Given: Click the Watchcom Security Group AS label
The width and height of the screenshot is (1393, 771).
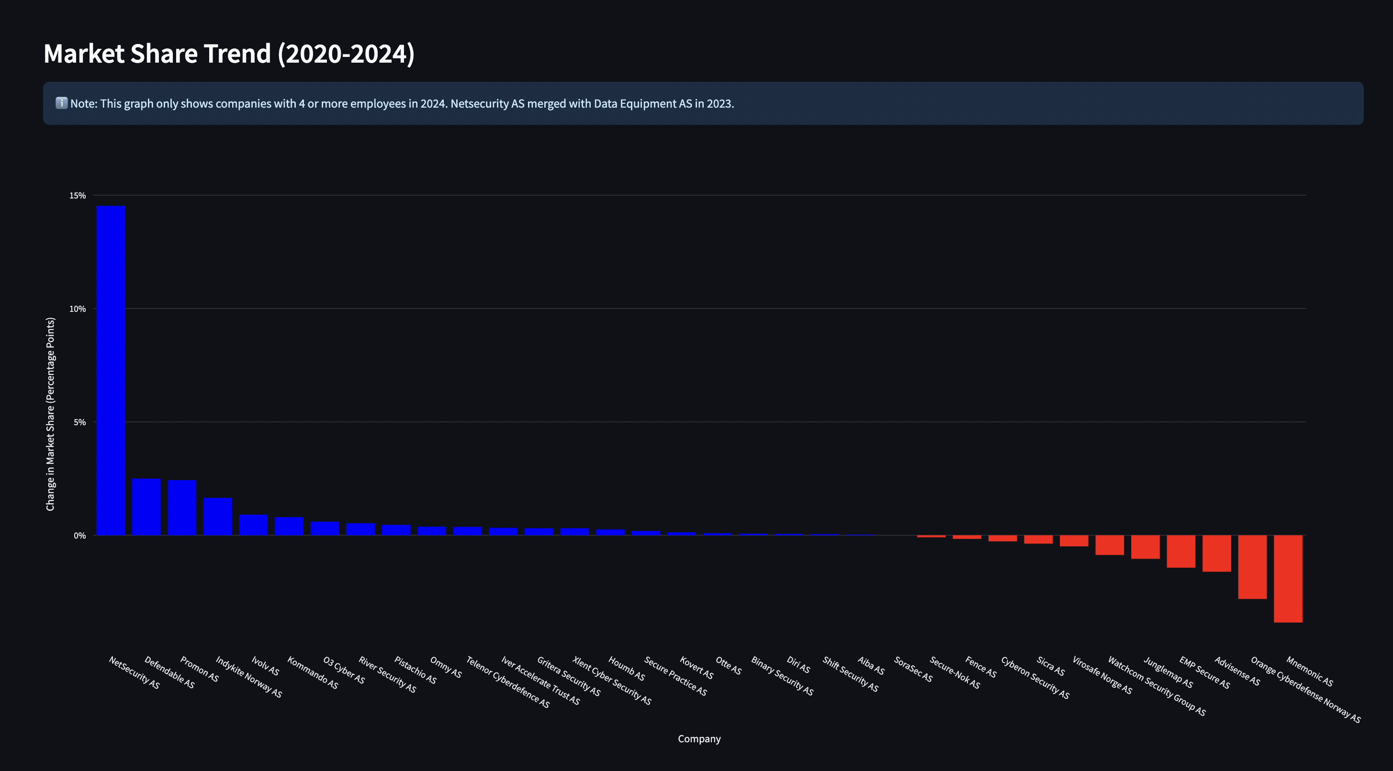Looking at the screenshot, I should click(1157, 686).
